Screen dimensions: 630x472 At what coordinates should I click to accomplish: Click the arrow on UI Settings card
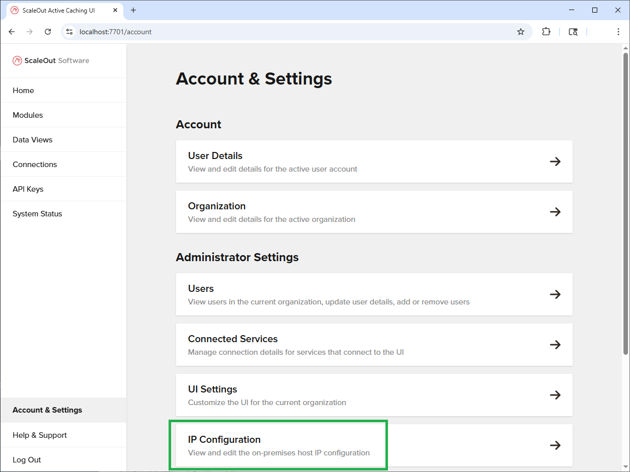click(x=555, y=395)
